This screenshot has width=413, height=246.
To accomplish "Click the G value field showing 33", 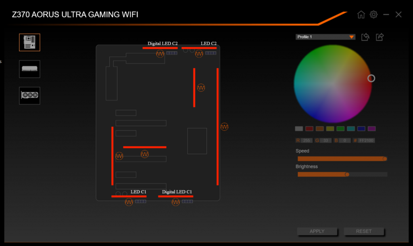I will point(326,141).
